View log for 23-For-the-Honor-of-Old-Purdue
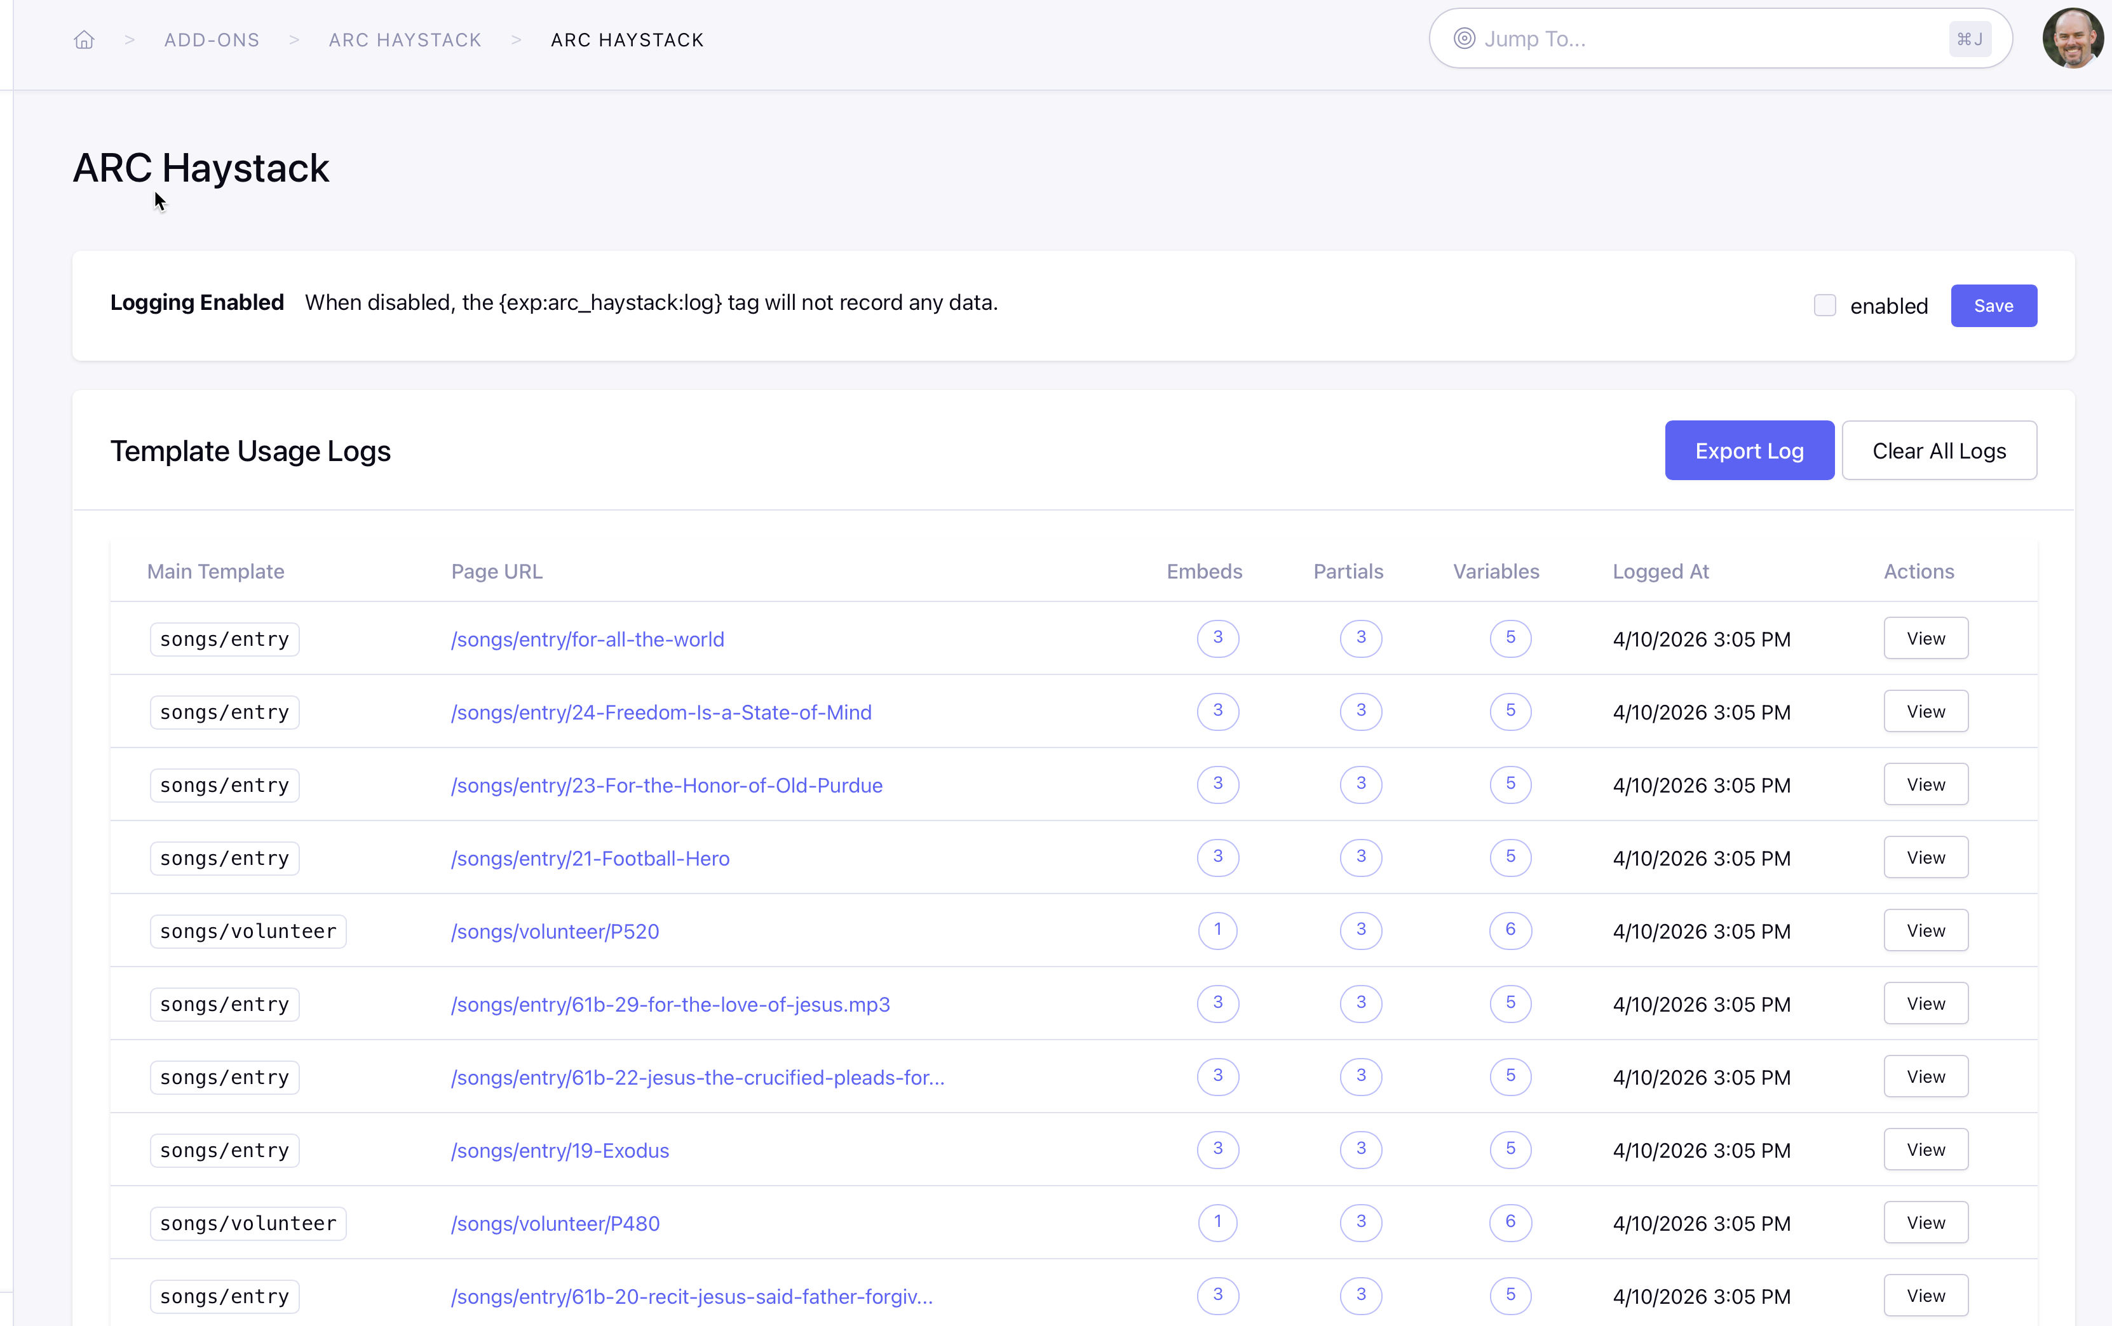Screen dimensions: 2112x1326 coord(1925,784)
